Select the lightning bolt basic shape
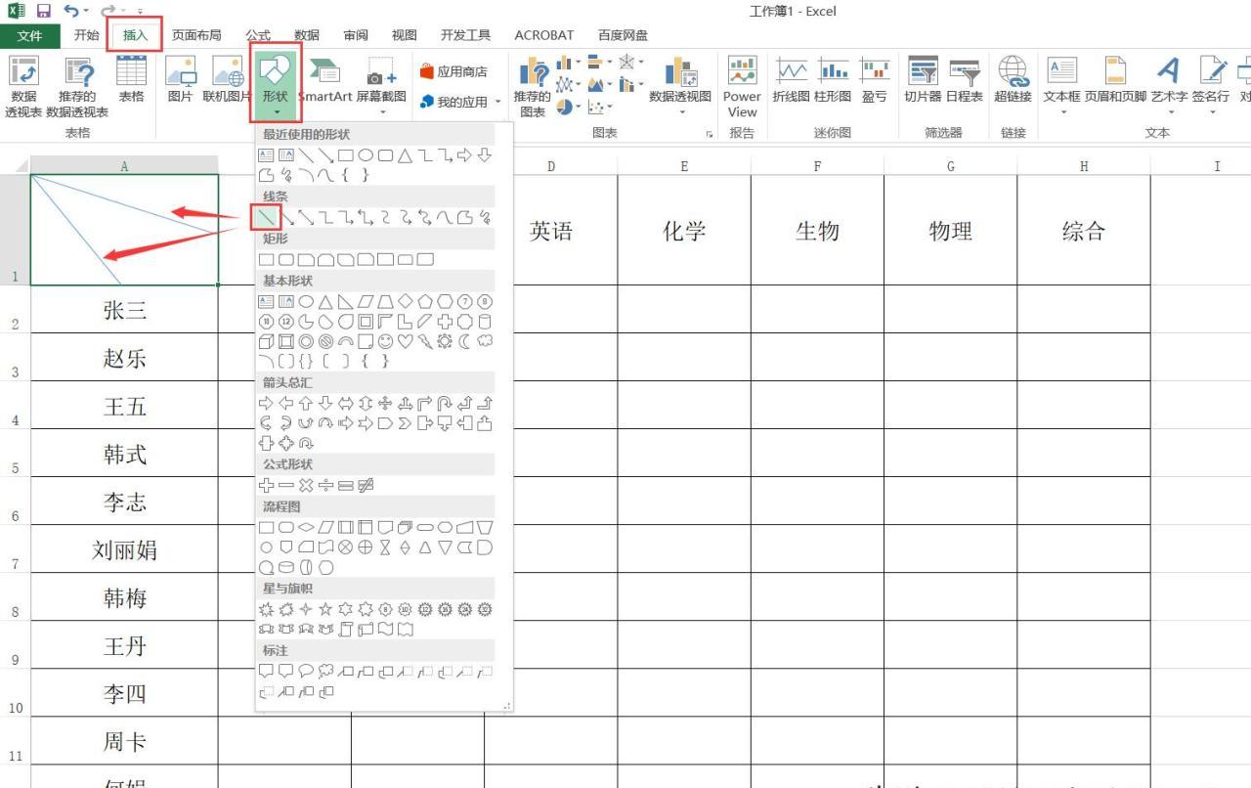The width and height of the screenshot is (1251, 788). click(425, 341)
